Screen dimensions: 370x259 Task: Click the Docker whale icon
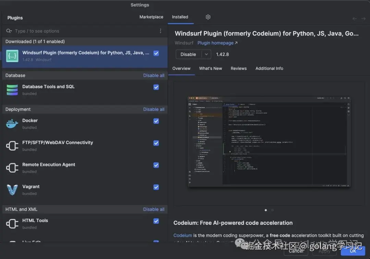pos(12,124)
